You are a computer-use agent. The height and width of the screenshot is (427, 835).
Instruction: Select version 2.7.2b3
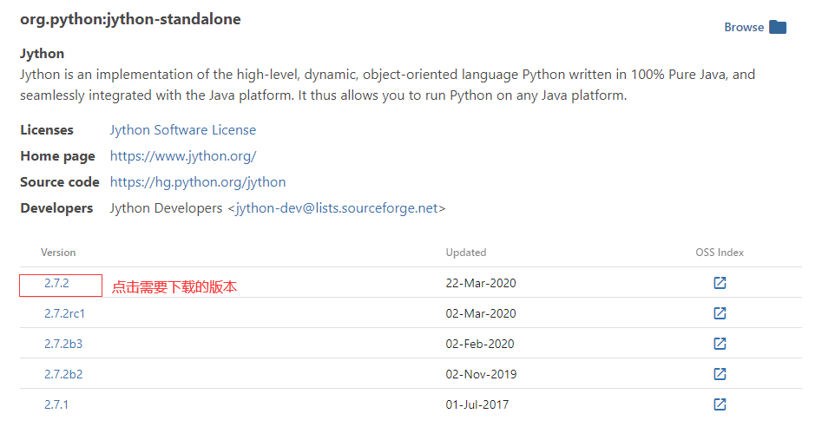[x=63, y=344]
